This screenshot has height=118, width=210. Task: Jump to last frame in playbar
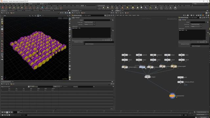pos(12,112)
